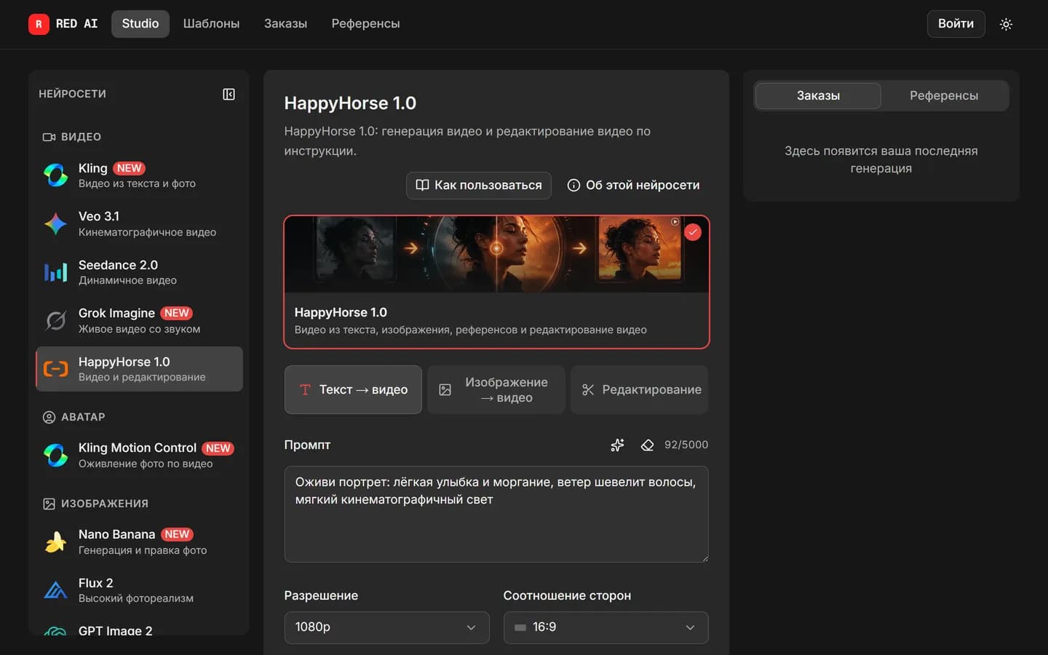Click Высокий фотореализм description text
Image resolution: width=1048 pixels, height=655 pixels.
click(136, 598)
